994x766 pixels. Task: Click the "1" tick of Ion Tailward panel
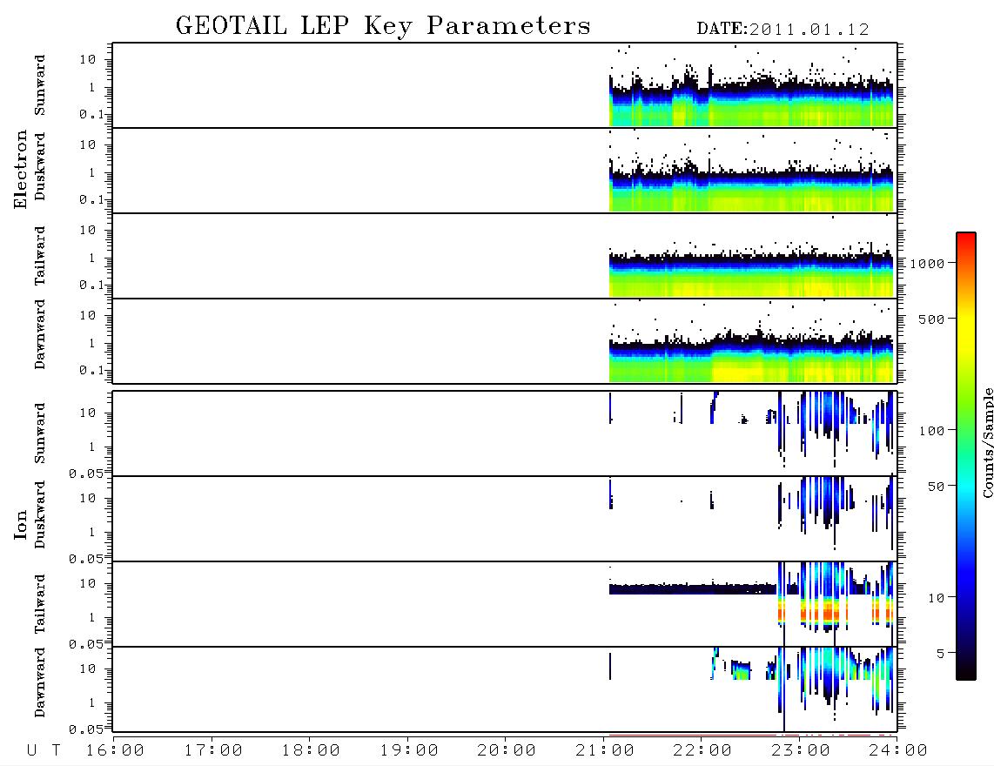[92, 617]
